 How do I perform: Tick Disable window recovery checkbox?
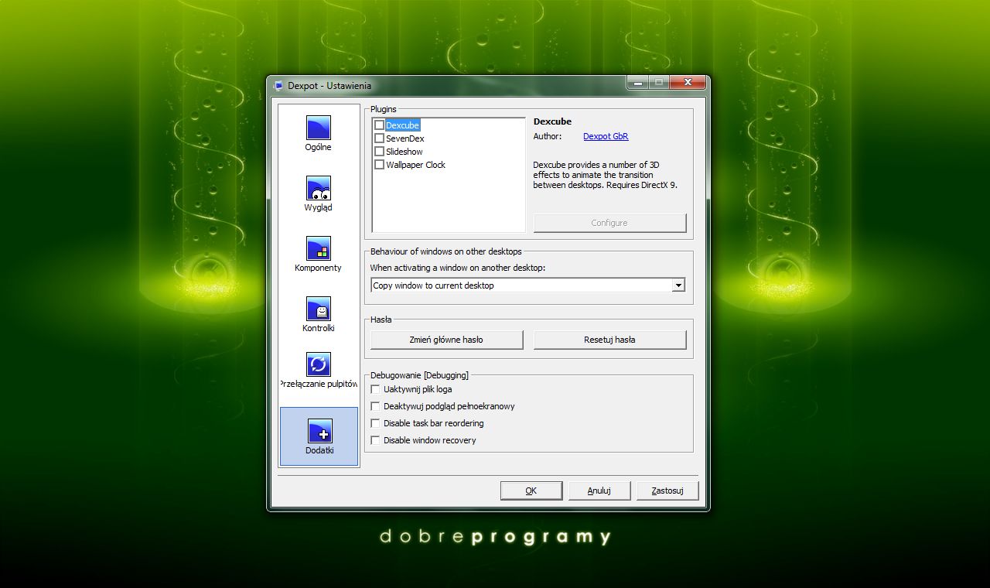click(x=376, y=440)
